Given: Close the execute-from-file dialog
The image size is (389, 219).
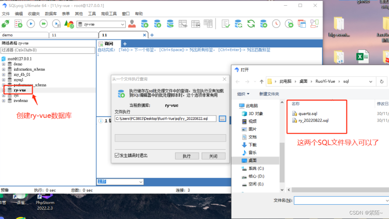Looking at the screenshot, I should [224, 79].
